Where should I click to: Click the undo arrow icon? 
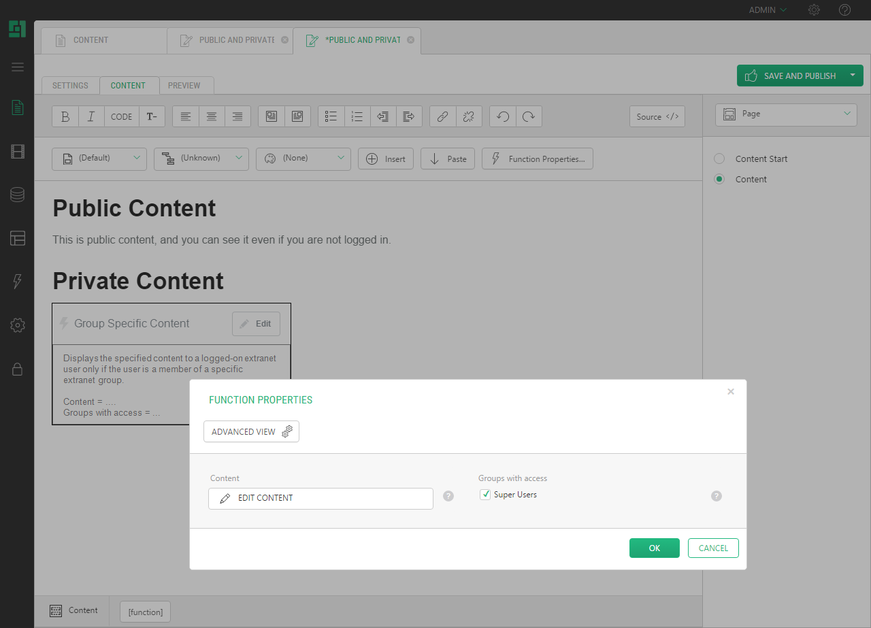(503, 116)
